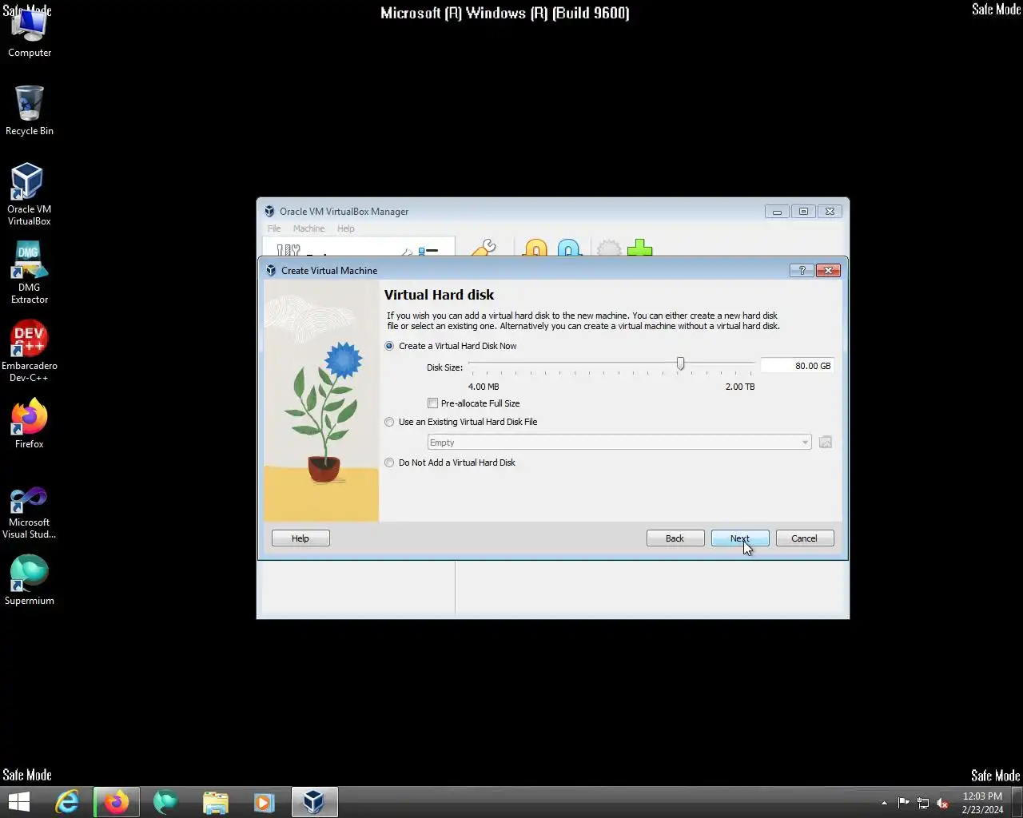Viewport: 1023px width, 818px height.
Task: Open the Computer desktop icon
Action: pyautogui.click(x=30, y=34)
